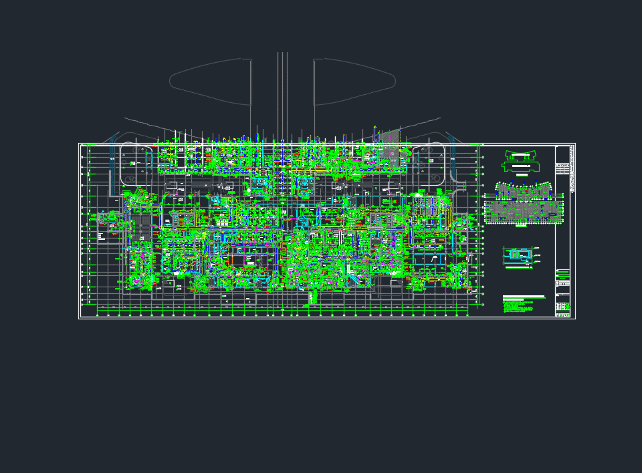Click the white title bar above the notes
Viewport: 642px width, 473px height.
click(x=524, y=297)
